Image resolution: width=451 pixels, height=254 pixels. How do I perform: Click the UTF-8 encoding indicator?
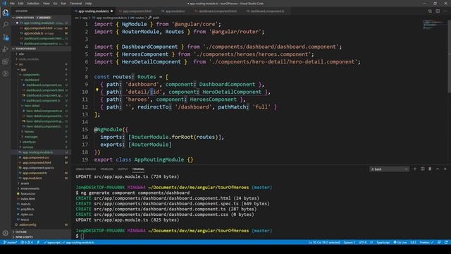[362, 243]
